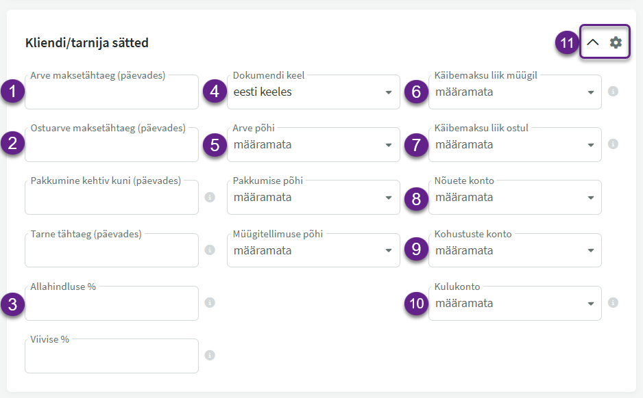Expand the Pakkumise põhi dropdown
Image resolution: width=643 pixels, height=398 pixels.
pyautogui.click(x=313, y=198)
